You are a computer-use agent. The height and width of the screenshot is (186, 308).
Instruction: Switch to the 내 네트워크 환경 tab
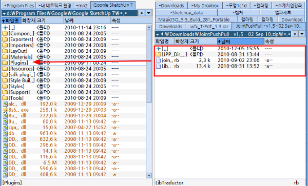point(54,6)
